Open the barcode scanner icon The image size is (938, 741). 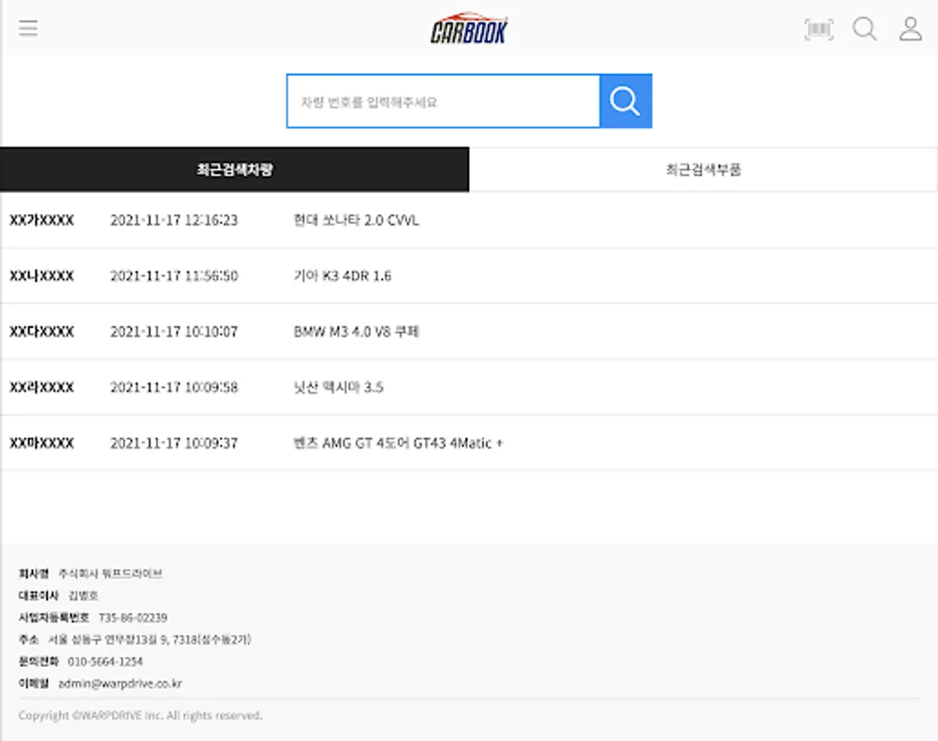coord(819,29)
